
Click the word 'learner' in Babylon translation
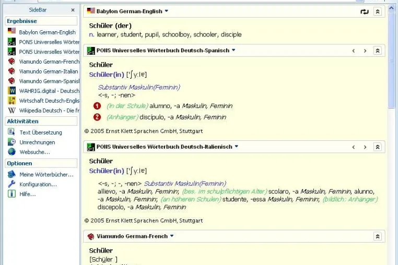(x=107, y=34)
